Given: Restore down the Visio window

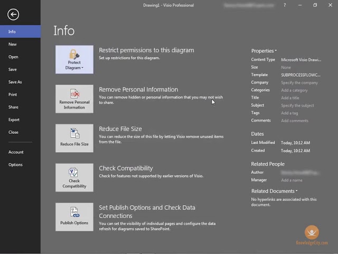Looking at the screenshot, I should (315, 5).
